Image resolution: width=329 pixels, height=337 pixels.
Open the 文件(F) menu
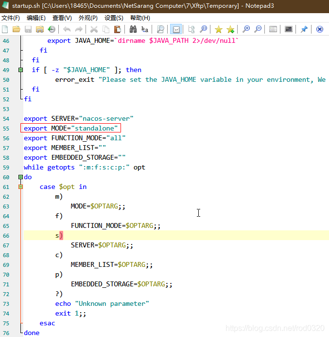click(x=11, y=18)
